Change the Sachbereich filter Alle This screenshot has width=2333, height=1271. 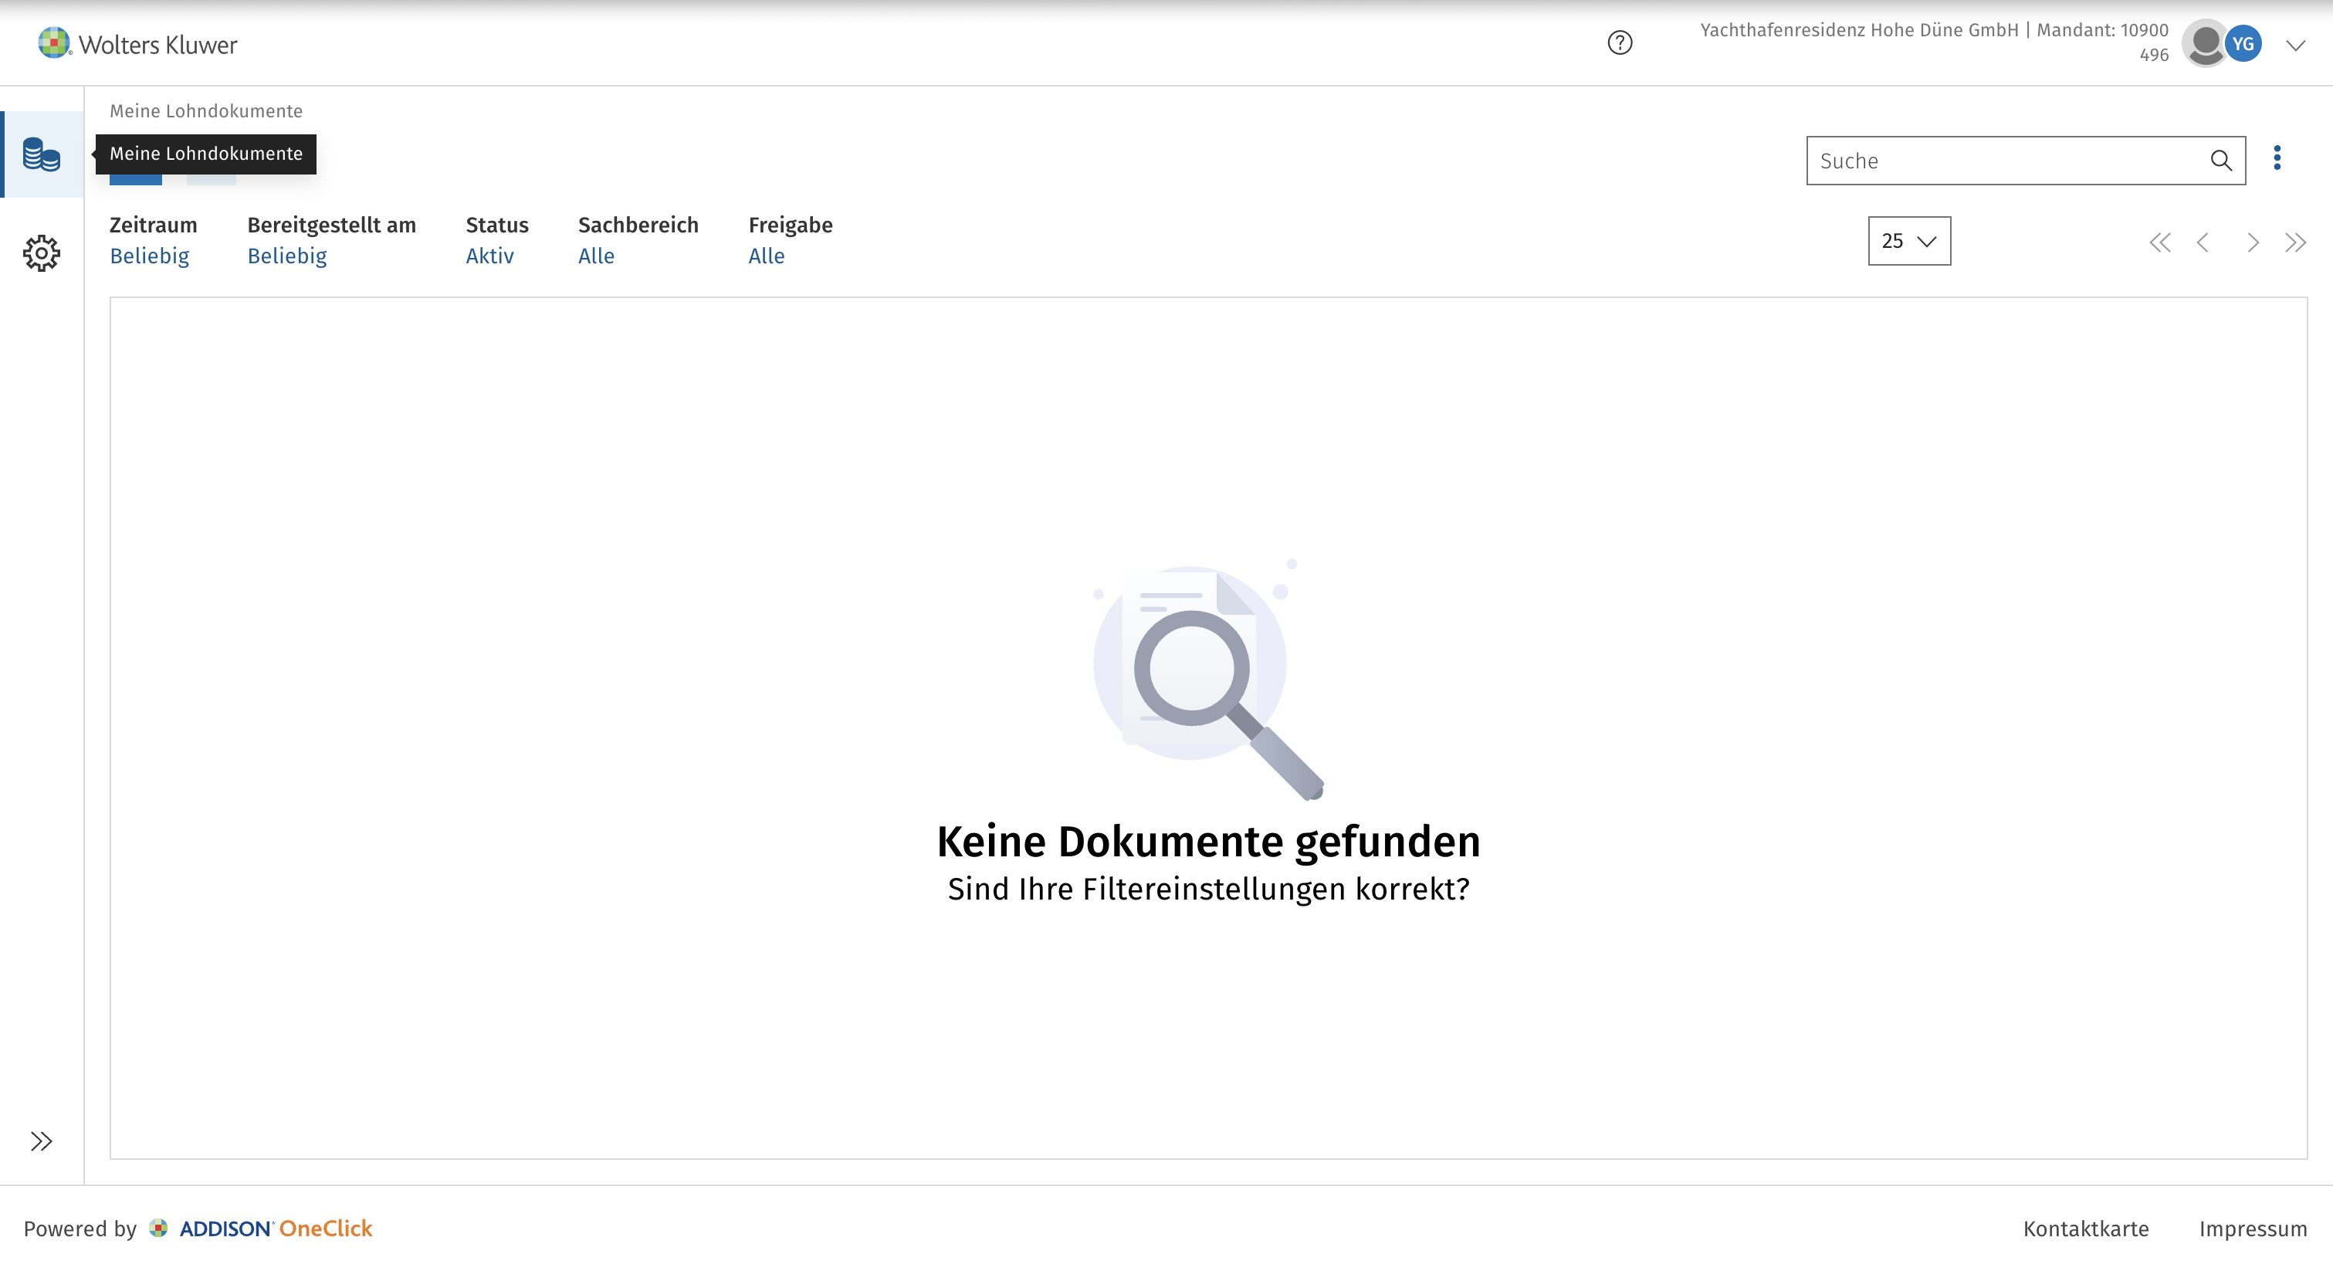596,256
